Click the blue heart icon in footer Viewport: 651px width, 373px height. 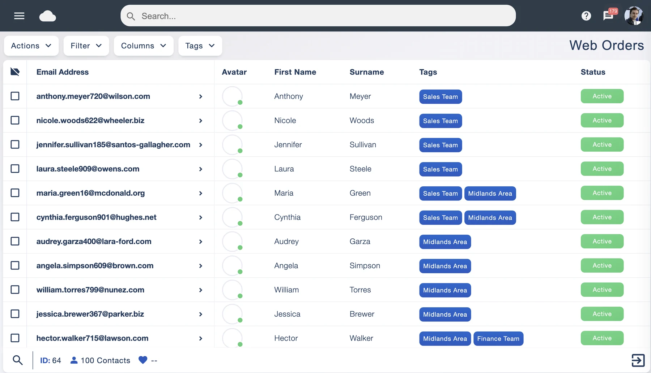143,360
